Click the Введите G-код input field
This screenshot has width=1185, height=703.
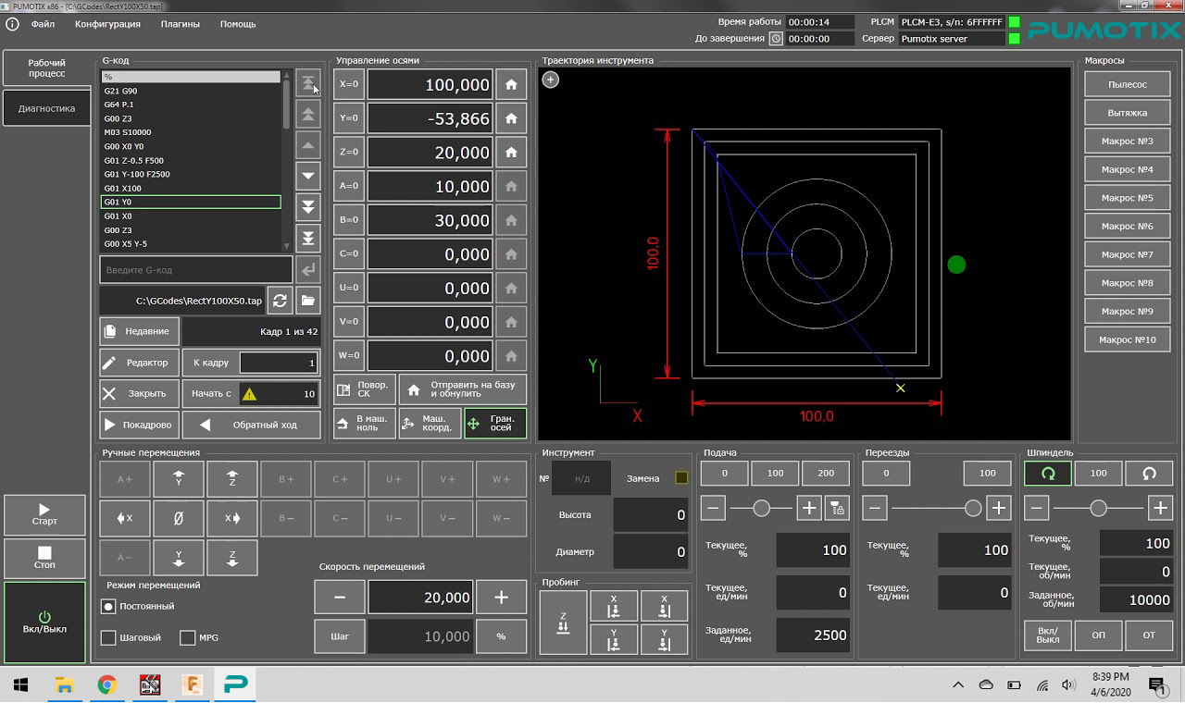[x=195, y=270]
